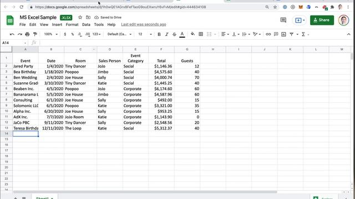The height and width of the screenshot is (199, 355).
Task: Open text rotation dropdown
Action: (x=257, y=34)
